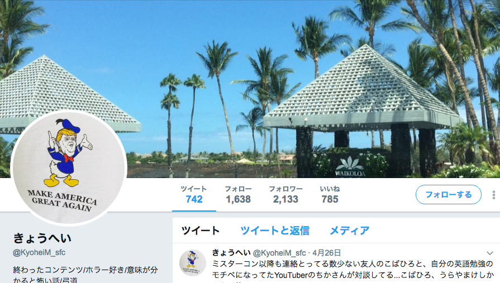Viewport: 500px width, 283px height.
Task: View the フォロー 1,638 following list
Action: pos(238,194)
